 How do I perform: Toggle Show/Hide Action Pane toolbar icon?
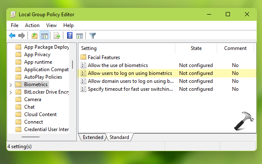pyautogui.click(x=80, y=36)
